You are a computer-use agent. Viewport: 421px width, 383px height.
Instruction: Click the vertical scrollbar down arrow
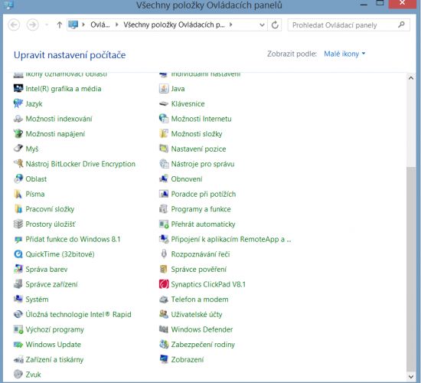(x=410, y=377)
